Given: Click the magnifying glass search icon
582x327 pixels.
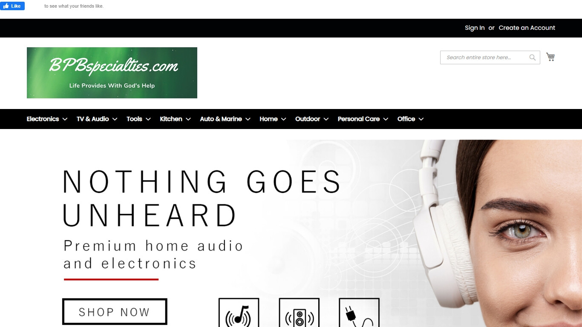Looking at the screenshot, I should point(533,57).
